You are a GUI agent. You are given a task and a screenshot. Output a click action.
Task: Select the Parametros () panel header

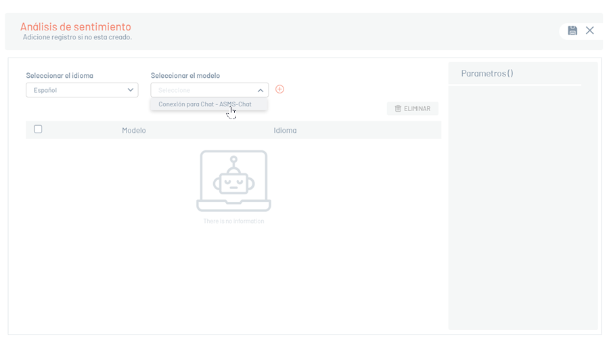click(487, 73)
